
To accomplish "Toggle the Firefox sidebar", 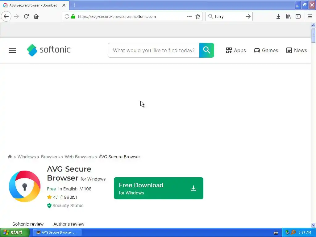I will pos(298,16).
